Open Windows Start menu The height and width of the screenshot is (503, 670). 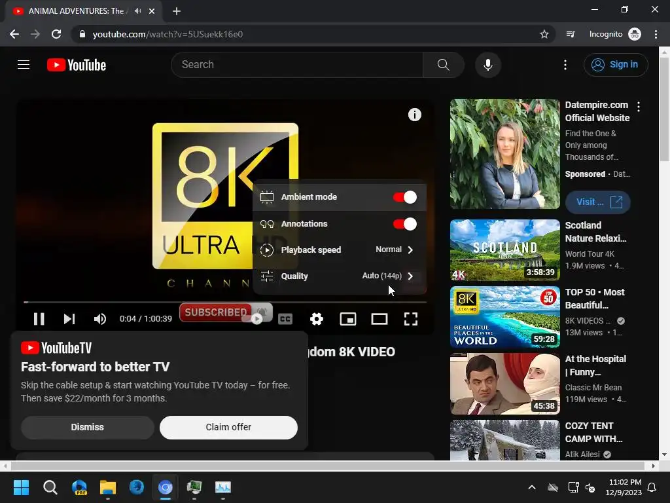coord(21,487)
